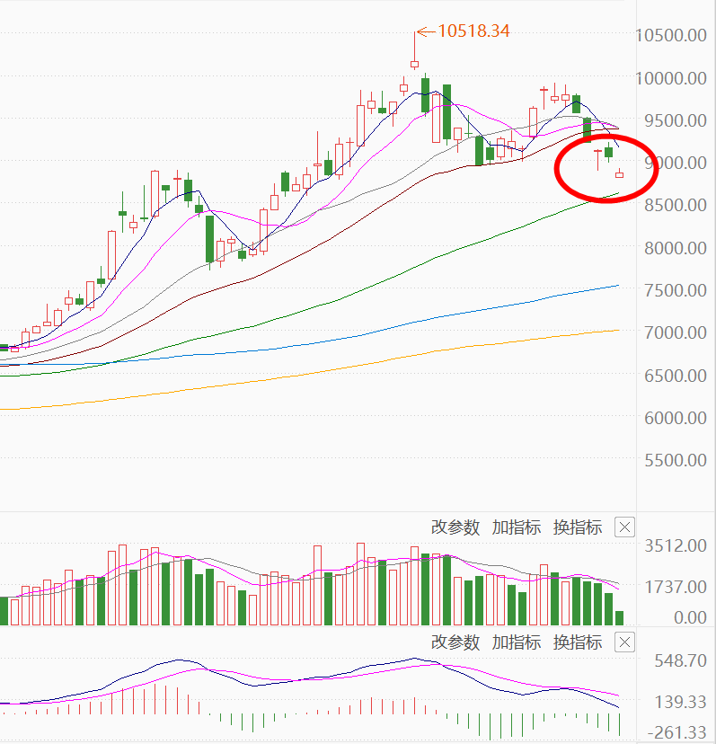Viewport: 716px width, 744px height.
Task: Close the MACD indicator panel
Action: tap(624, 642)
